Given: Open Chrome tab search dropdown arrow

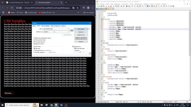Looking at the screenshot, I should click(3, 2).
